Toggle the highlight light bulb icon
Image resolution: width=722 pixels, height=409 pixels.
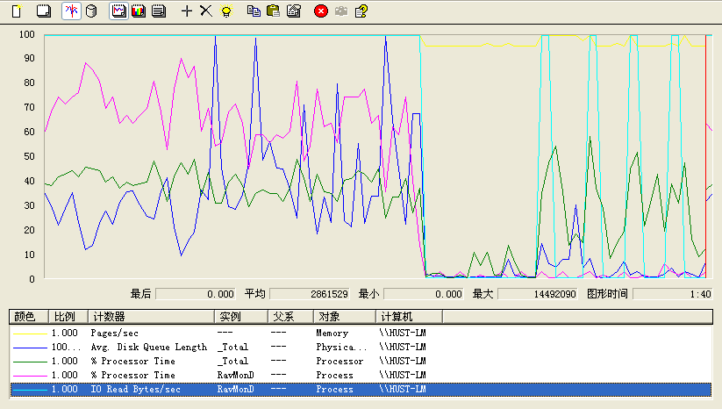225,11
